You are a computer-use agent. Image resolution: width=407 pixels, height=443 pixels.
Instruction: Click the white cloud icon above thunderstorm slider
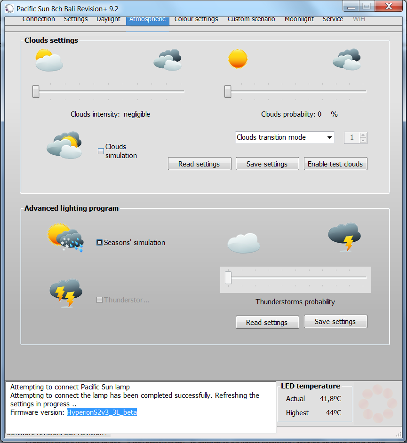pyautogui.click(x=243, y=243)
